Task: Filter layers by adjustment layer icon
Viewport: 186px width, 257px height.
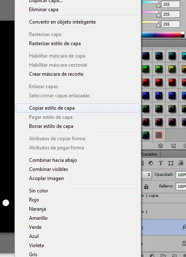Action: point(151,163)
